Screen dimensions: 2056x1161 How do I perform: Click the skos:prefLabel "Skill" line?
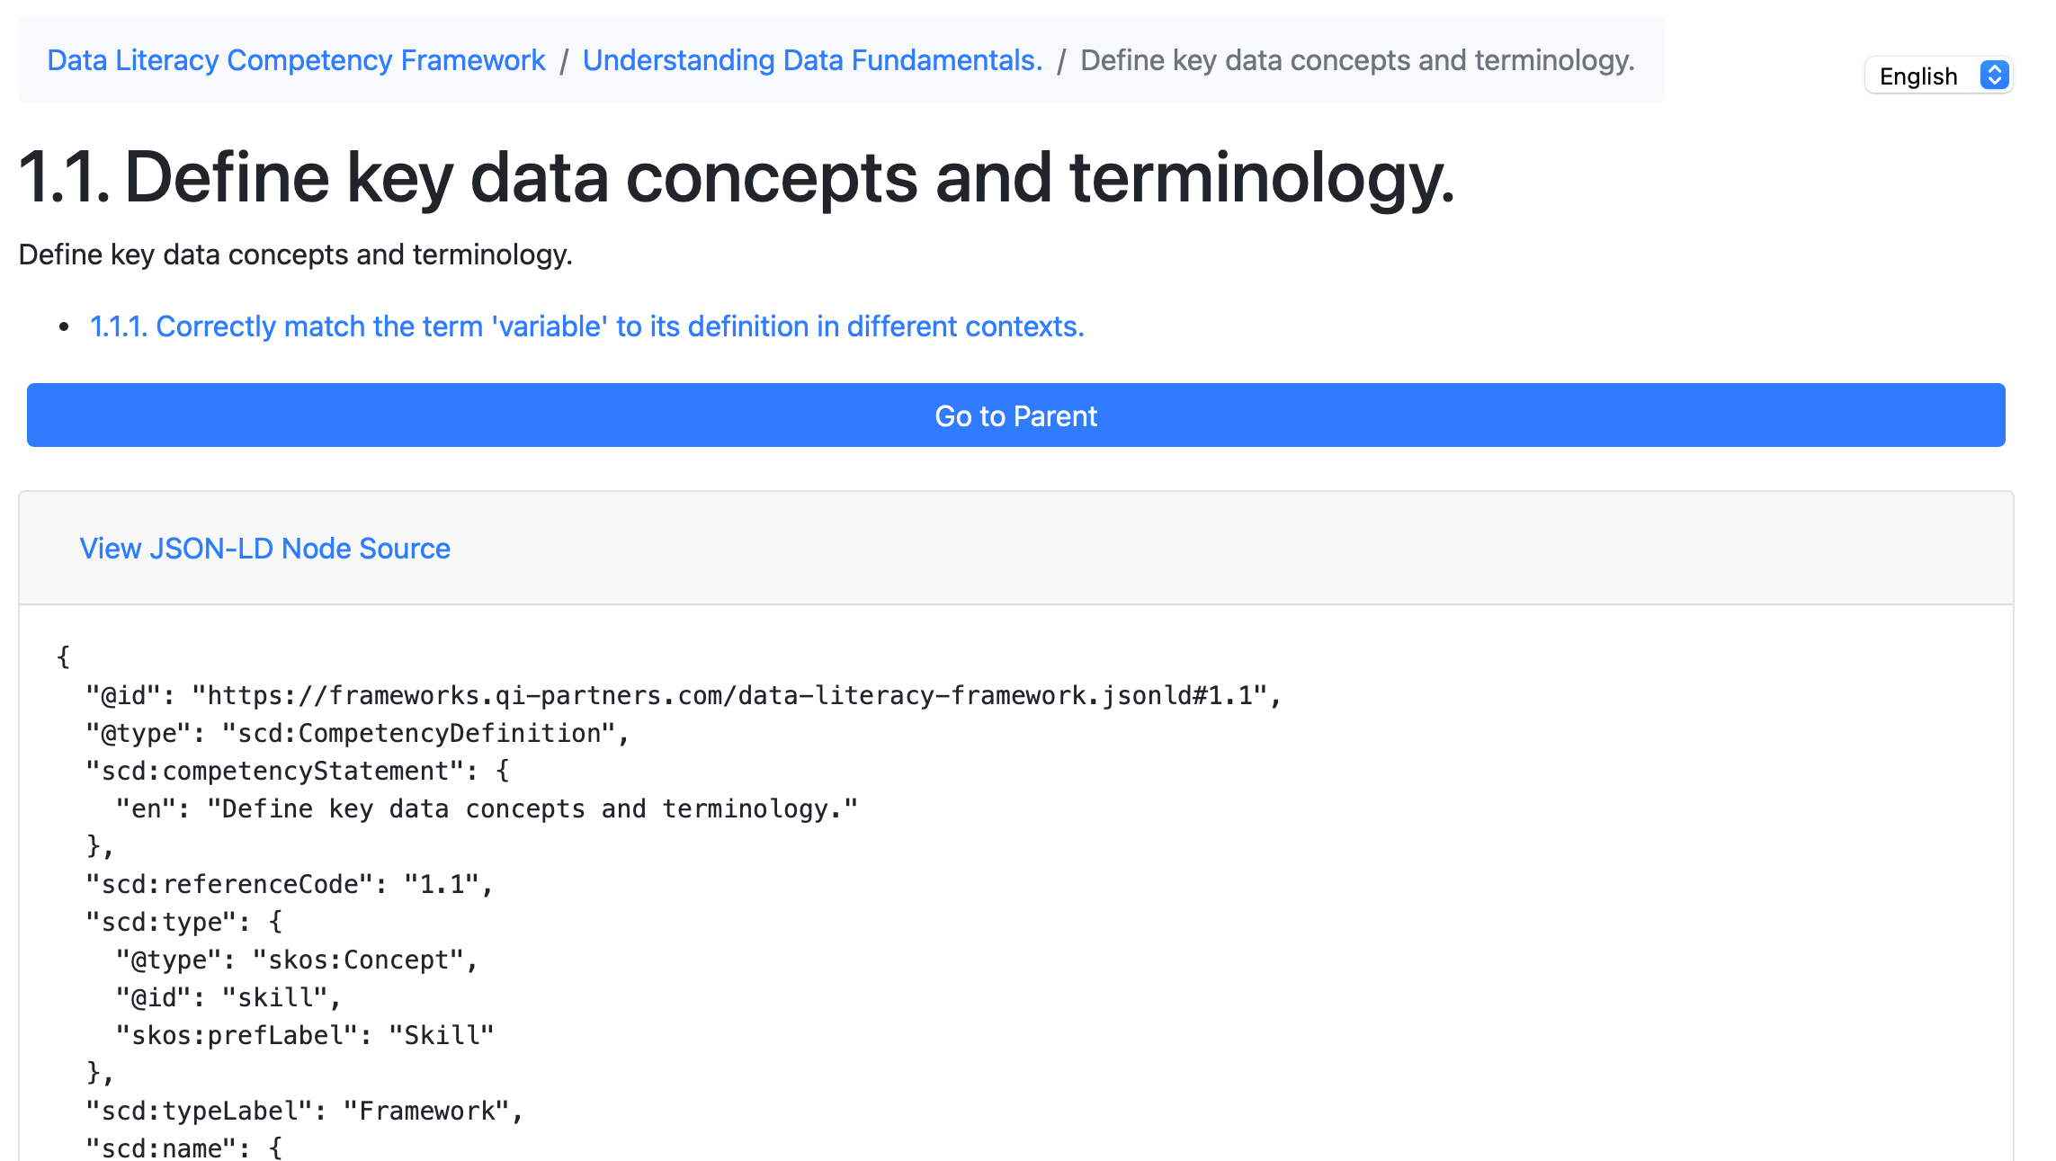(x=305, y=1036)
